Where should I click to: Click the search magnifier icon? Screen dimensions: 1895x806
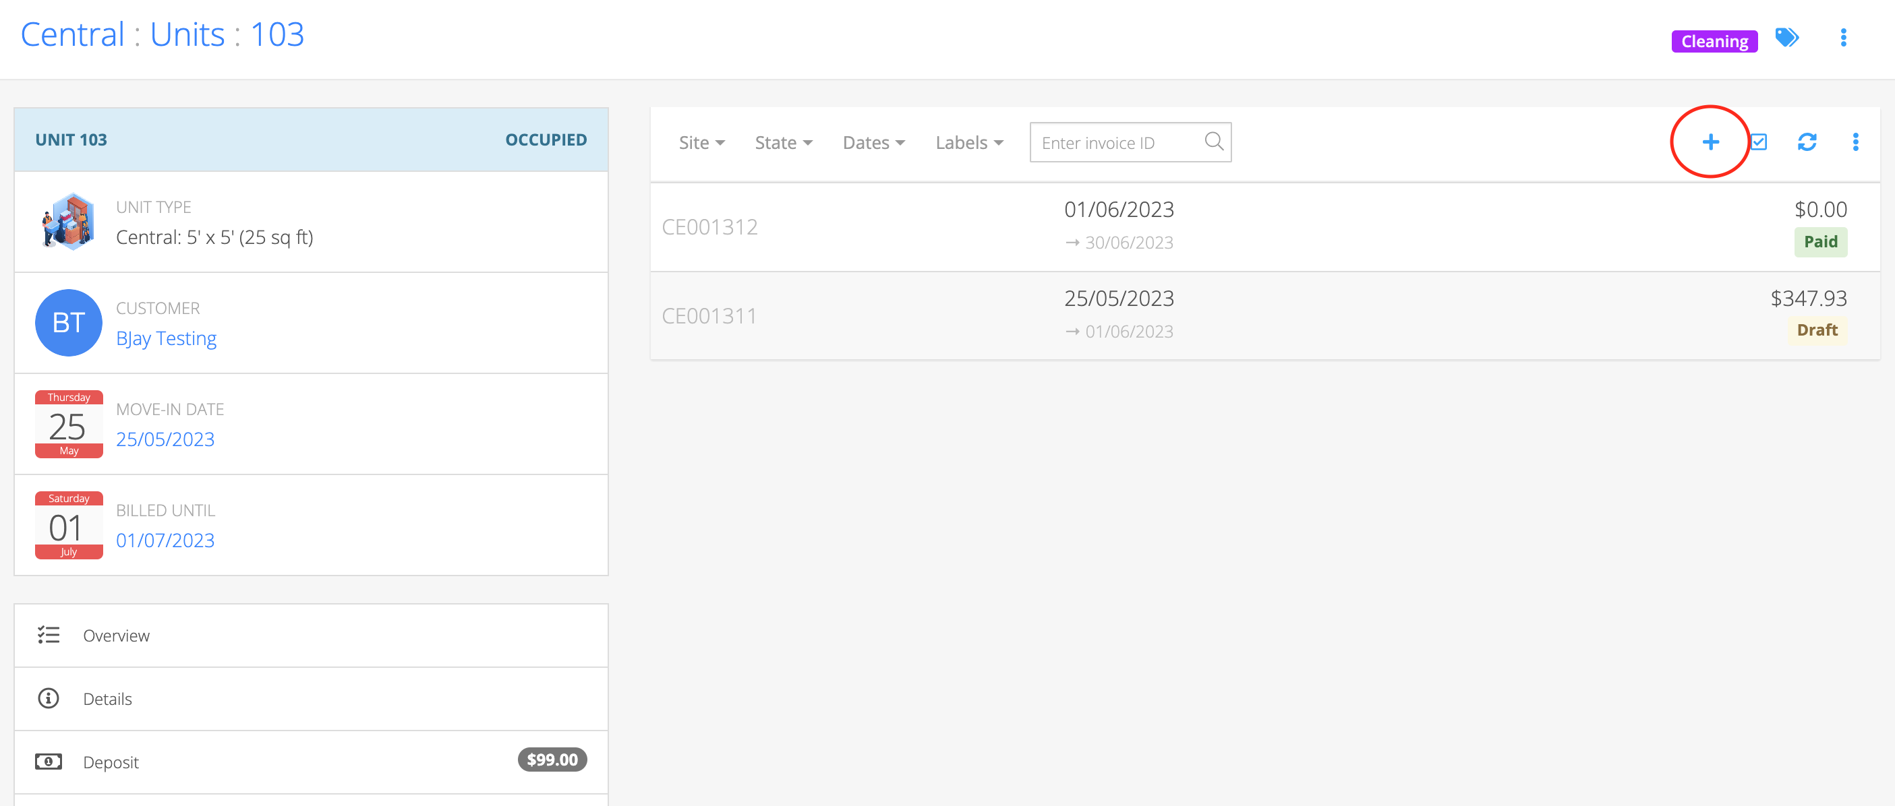coord(1214,142)
